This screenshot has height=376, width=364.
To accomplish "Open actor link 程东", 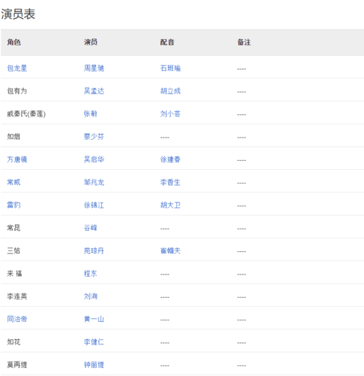I will click(90, 274).
